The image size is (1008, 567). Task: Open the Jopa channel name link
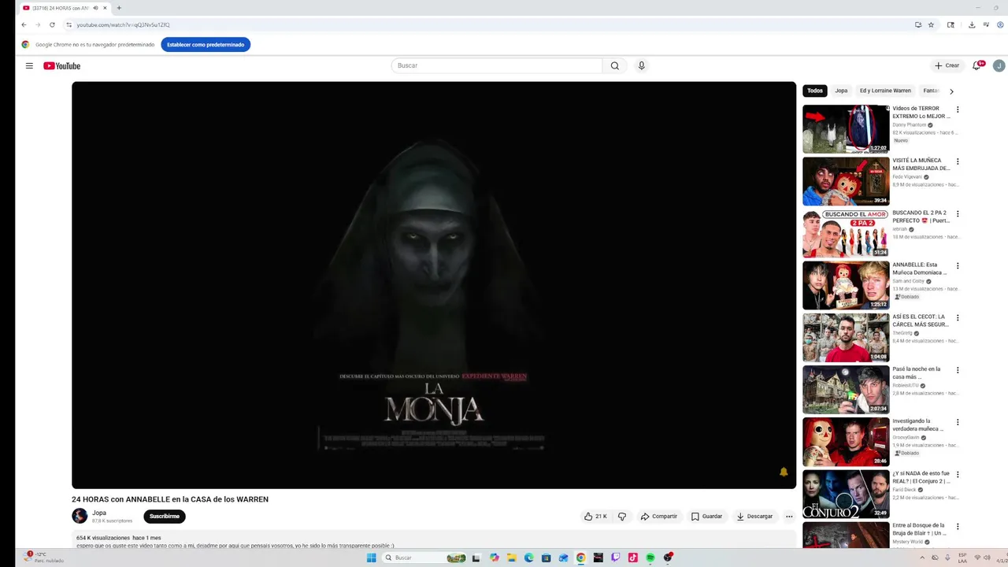(99, 513)
